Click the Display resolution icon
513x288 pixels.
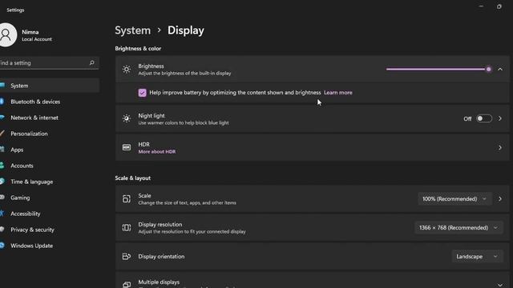point(127,227)
